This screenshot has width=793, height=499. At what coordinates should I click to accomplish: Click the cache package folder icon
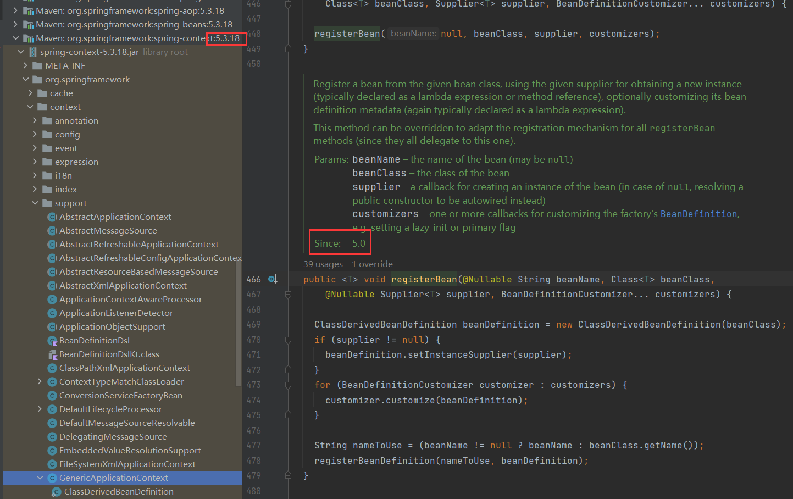(x=42, y=93)
